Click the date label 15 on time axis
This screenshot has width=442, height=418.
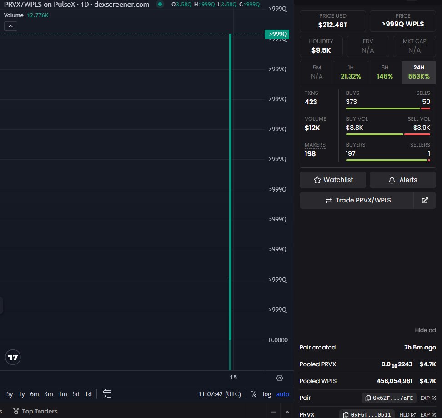(x=233, y=378)
